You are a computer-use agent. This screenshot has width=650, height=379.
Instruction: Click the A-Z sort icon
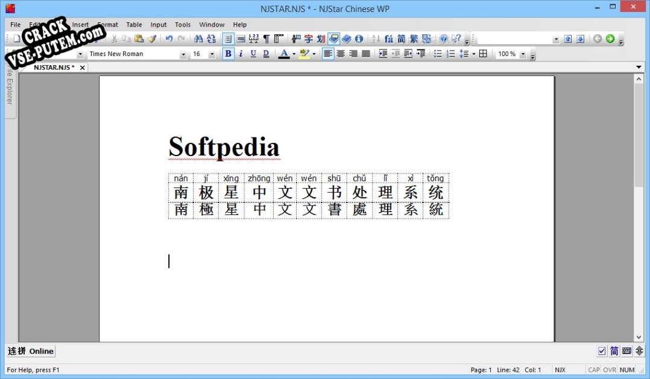[x=376, y=39]
